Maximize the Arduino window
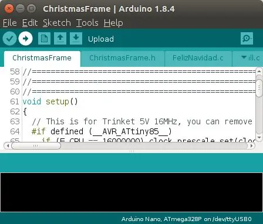The height and width of the screenshot is (224, 263). click(31, 8)
